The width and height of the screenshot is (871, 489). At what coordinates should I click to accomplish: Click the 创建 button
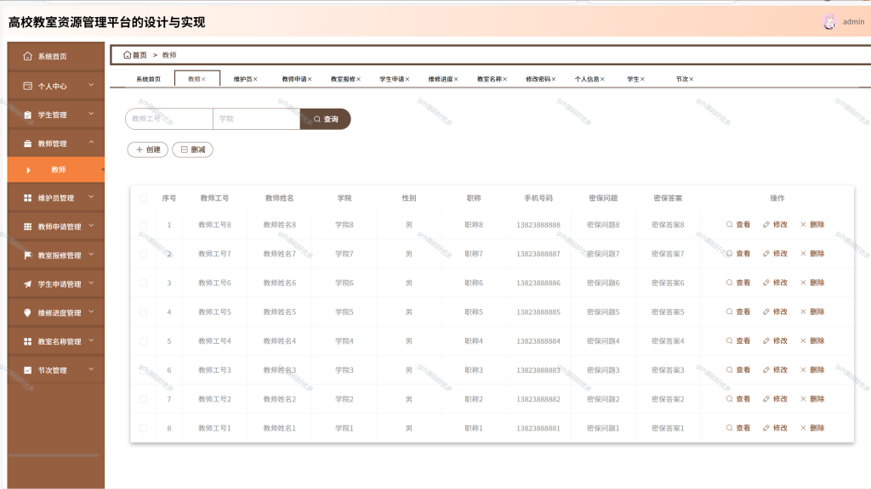148,149
